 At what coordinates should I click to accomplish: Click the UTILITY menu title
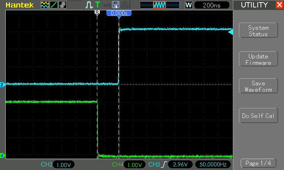click(x=254, y=5)
